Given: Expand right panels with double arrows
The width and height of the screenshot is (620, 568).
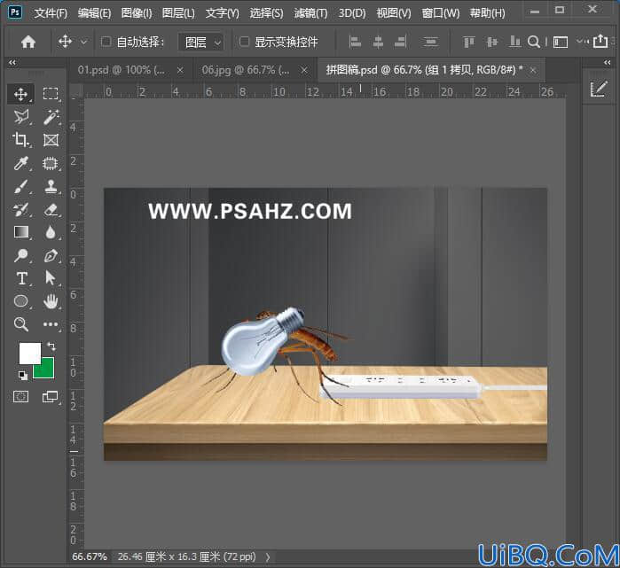Looking at the screenshot, I should pyautogui.click(x=607, y=62).
